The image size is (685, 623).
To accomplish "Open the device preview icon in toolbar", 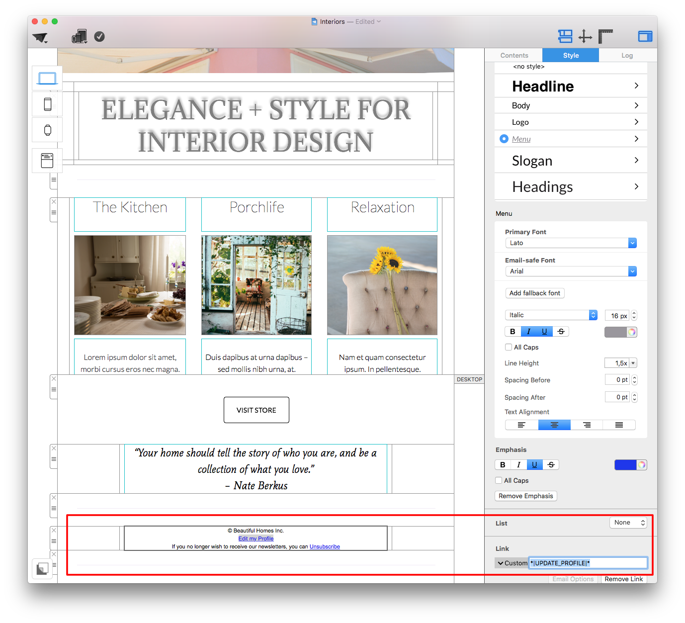I will point(80,36).
